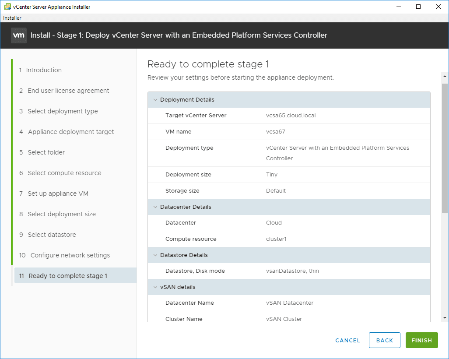Click the FINISH button
This screenshot has width=449, height=359.
(421, 340)
